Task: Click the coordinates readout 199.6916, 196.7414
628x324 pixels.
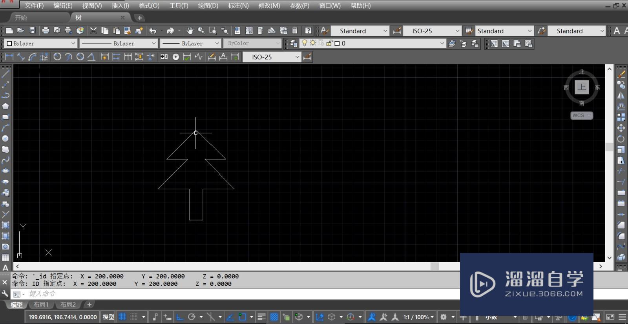Action: [x=63, y=317]
